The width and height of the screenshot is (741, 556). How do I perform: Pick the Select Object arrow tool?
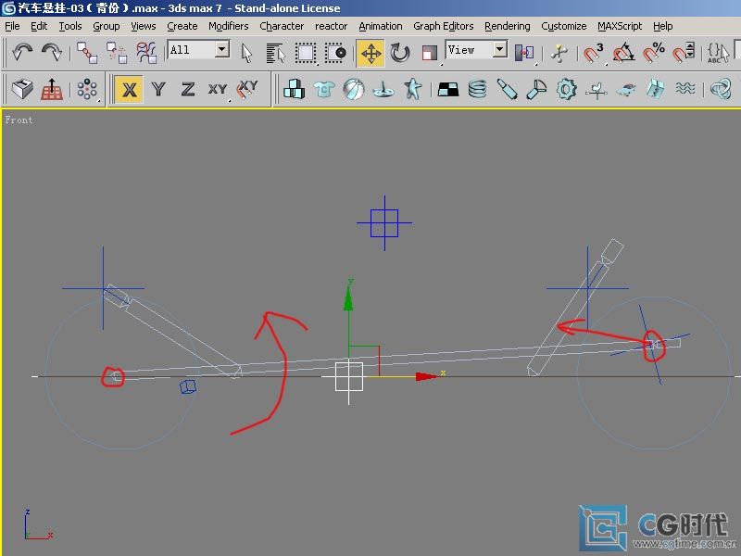point(246,53)
